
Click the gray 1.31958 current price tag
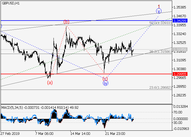click(181, 50)
